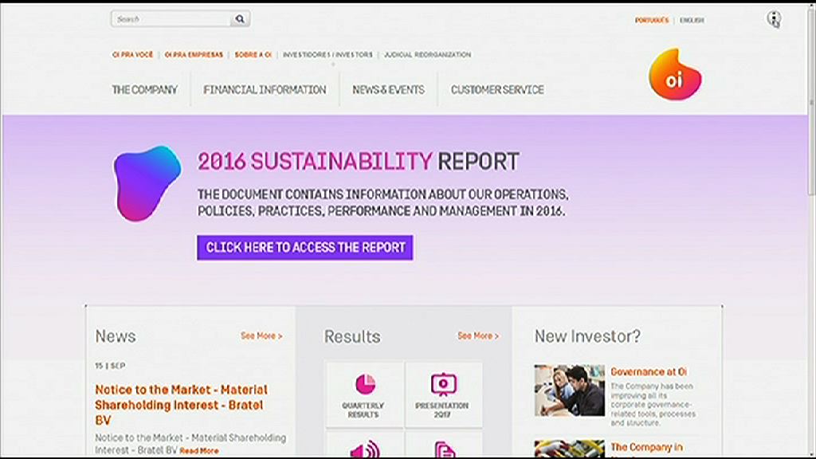Open the Customer Service menu

point(497,90)
